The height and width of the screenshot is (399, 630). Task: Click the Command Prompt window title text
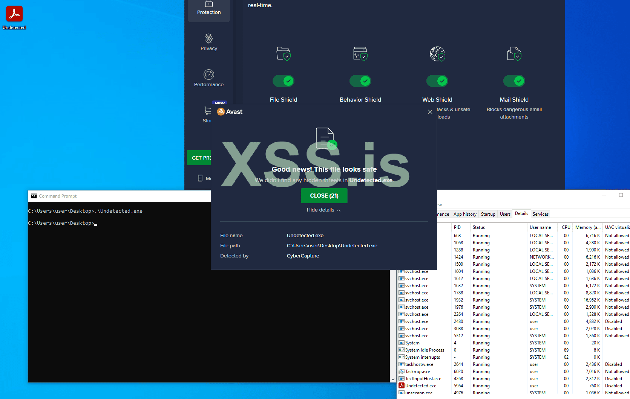pos(58,196)
